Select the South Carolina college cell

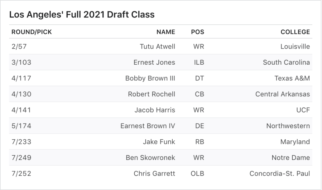tap(286, 62)
